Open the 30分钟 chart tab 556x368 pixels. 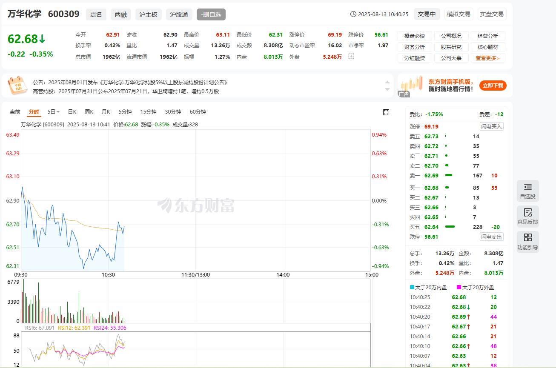173,112
